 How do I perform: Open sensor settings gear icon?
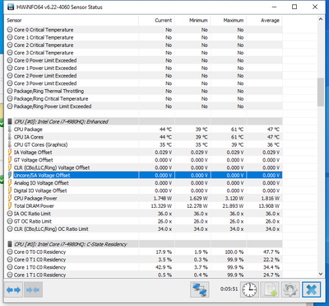pyautogui.click(x=290, y=290)
